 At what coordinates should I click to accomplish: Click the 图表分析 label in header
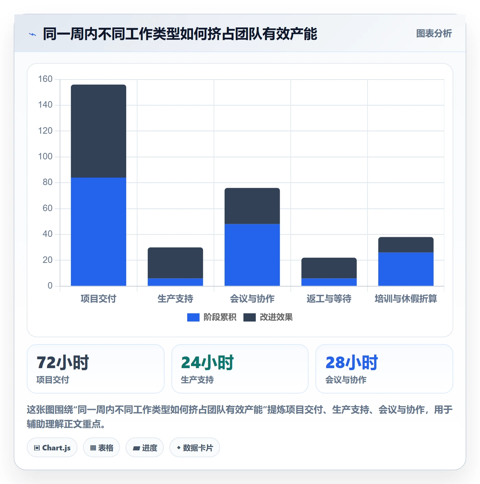pyautogui.click(x=434, y=34)
